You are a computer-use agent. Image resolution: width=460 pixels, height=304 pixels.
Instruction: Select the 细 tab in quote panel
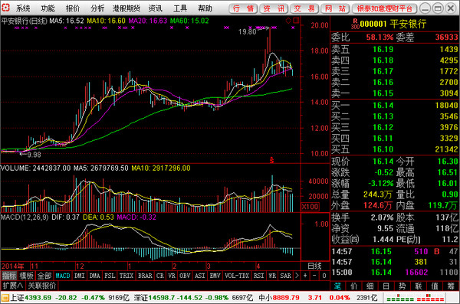370,286
